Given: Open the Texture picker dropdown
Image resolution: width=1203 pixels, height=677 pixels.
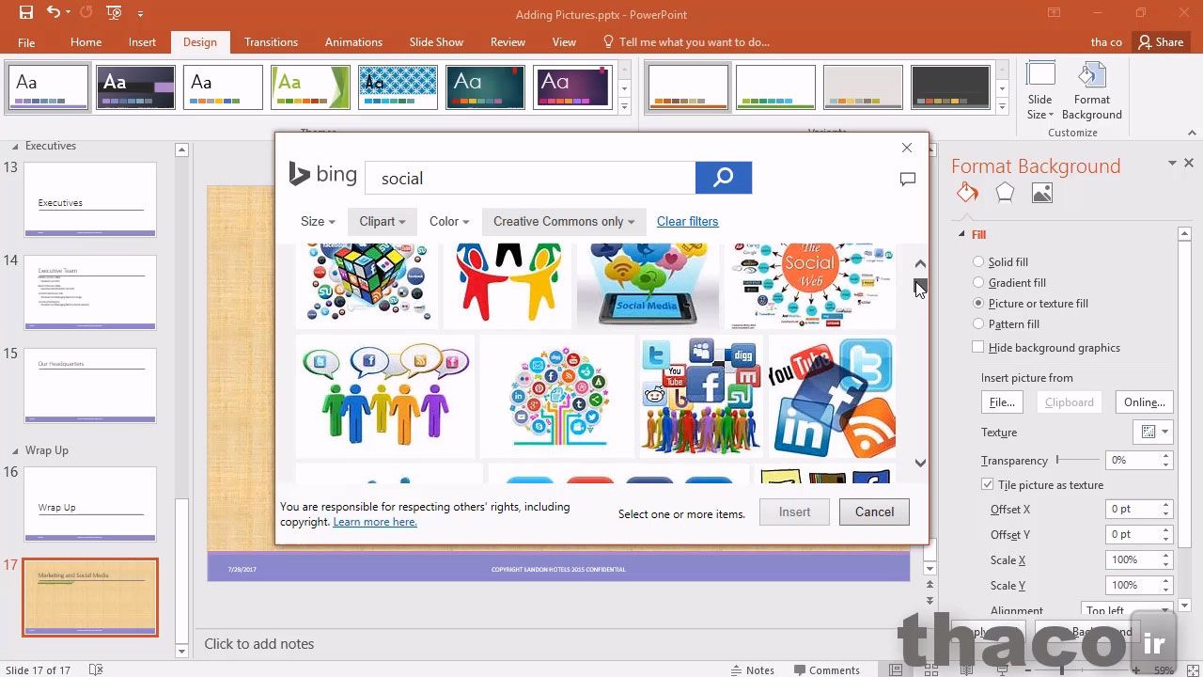Looking at the screenshot, I should tap(1153, 432).
